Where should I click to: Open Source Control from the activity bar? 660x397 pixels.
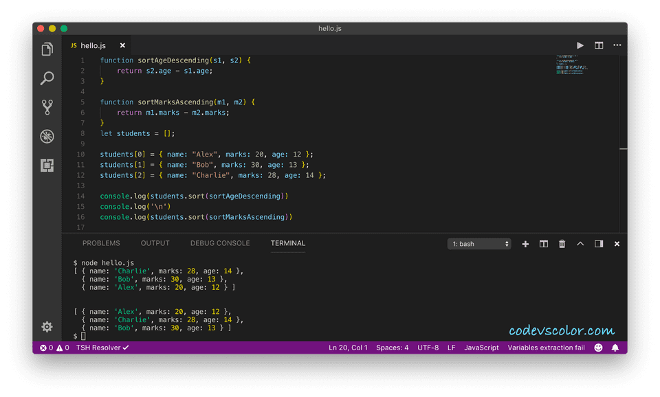(47, 107)
